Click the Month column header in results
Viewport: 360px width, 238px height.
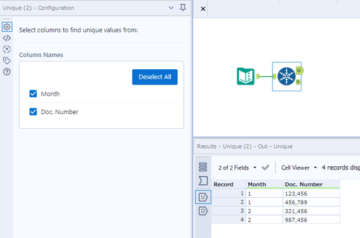click(x=264, y=185)
